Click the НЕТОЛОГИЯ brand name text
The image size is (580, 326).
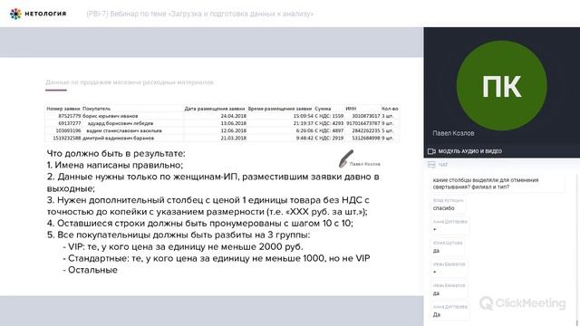(45, 14)
